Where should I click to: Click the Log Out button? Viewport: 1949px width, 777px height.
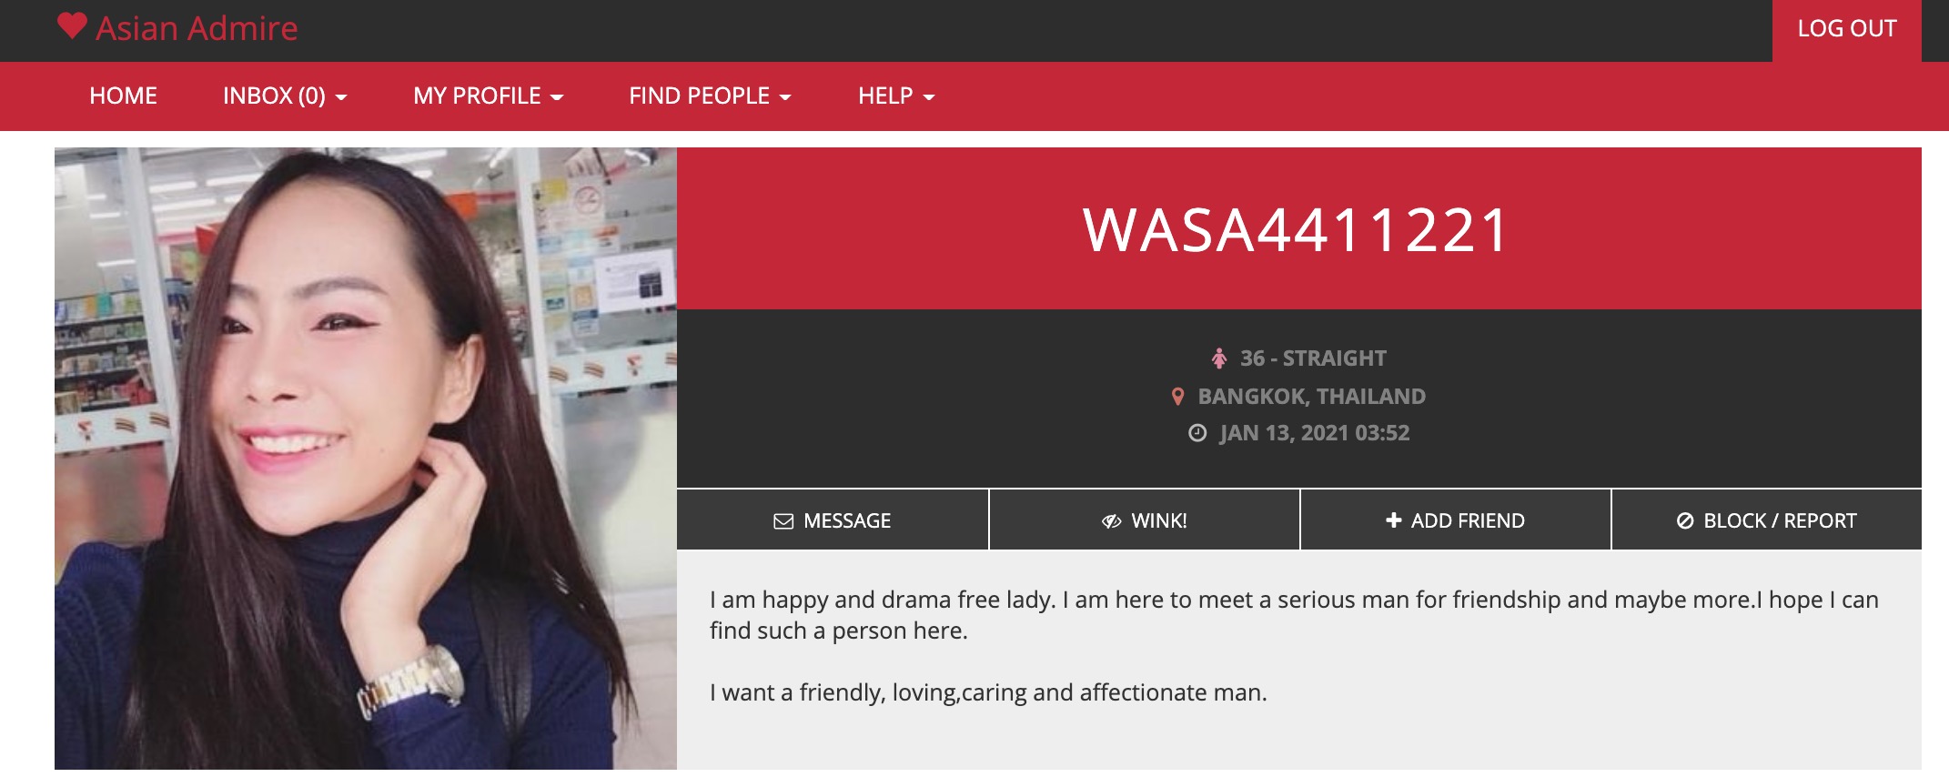click(1847, 30)
